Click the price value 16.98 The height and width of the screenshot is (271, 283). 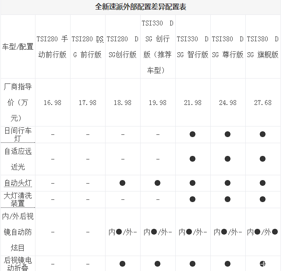click(53, 103)
